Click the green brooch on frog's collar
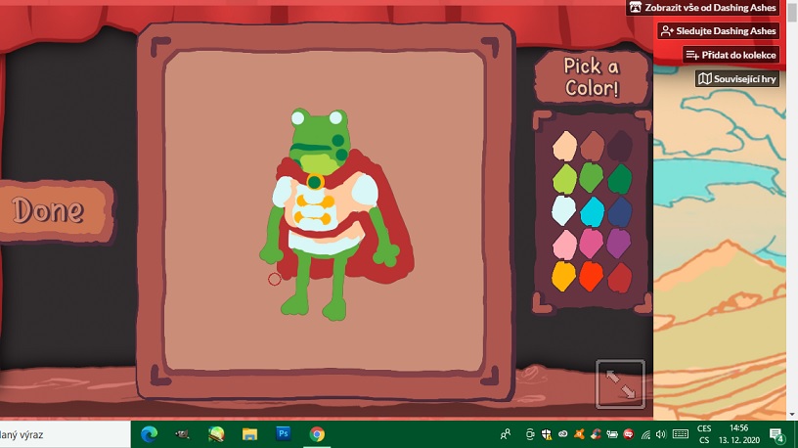 (315, 181)
